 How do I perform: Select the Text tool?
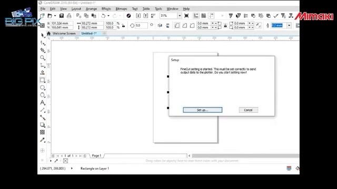[43, 103]
